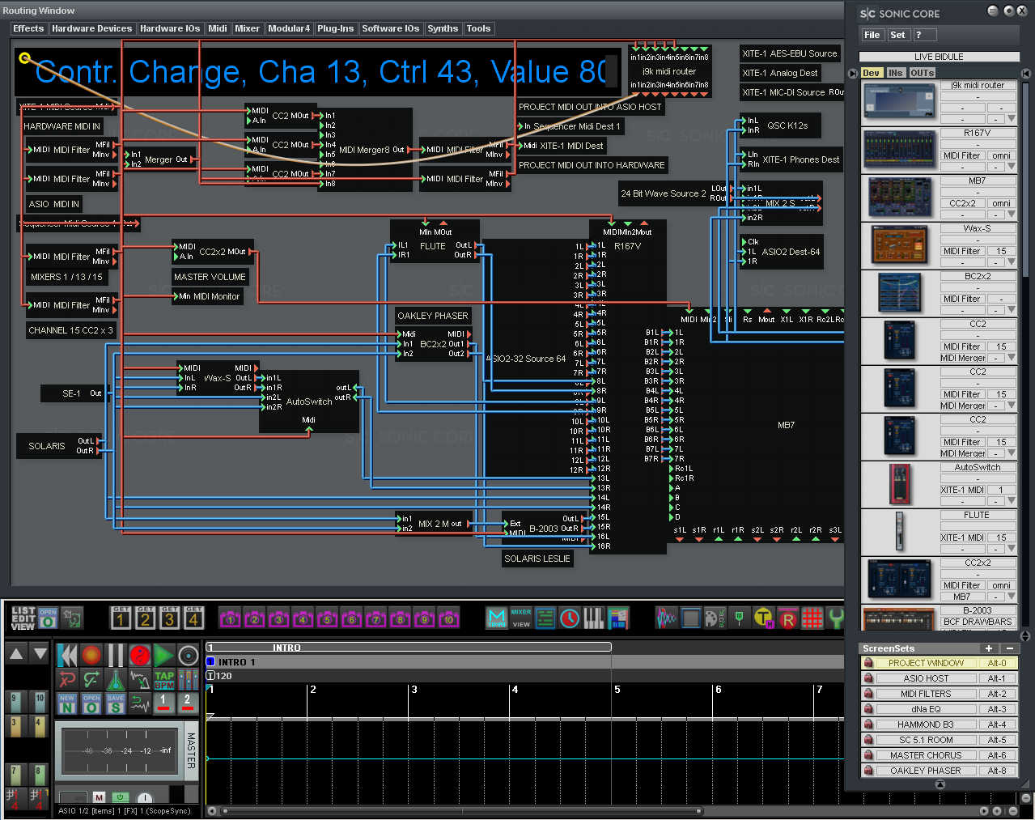Click the padlock beside HAMMOND B3 screenset
The width and height of the screenshot is (1035, 820).
point(868,724)
